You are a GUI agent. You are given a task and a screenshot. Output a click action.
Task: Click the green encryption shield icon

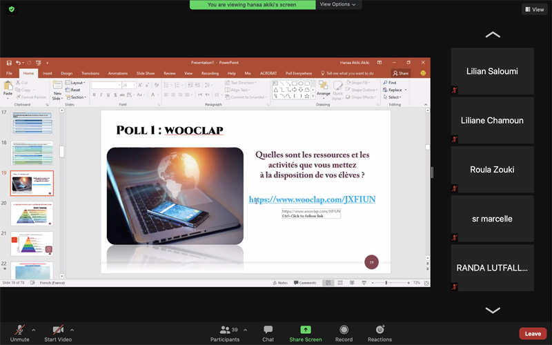click(12, 9)
